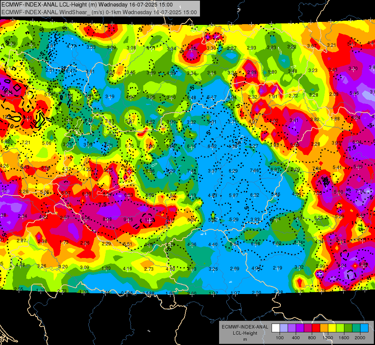Image resolution: width=375 pixels, height=345 pixels.
Task: Click the 9.36 wind shear value
Action: [x=128, y=219]
